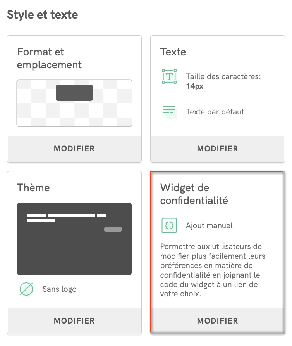Viewport: 292px width, 346px height.
Task: Click the curly braces manual add icon
Action: point(169,225)
